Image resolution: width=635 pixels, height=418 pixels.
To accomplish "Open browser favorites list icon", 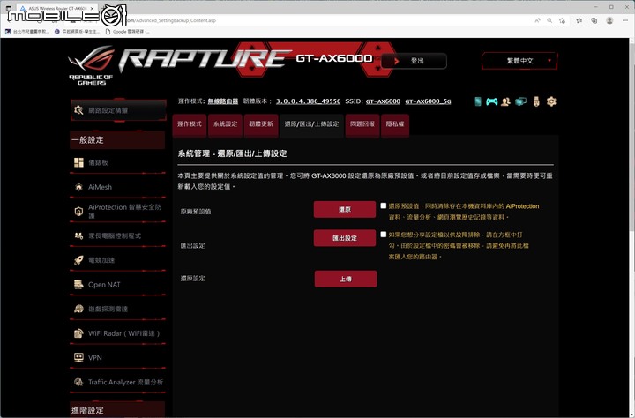I will [x=579, y=20].
